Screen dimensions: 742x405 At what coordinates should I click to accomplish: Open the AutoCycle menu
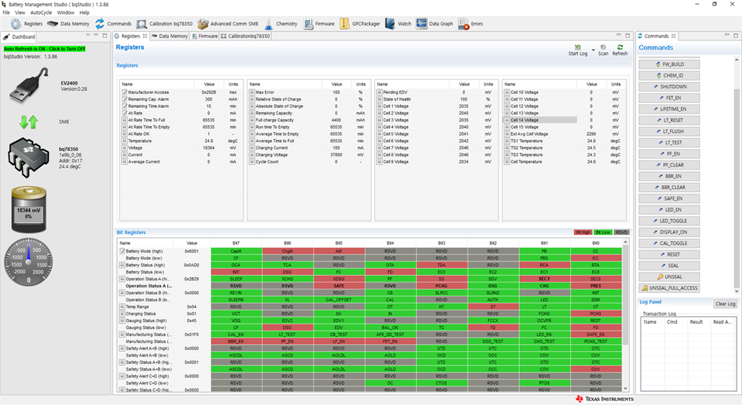click(x=41, y=12)
